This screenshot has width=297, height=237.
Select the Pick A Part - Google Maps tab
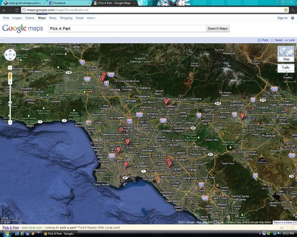click(x=114, y=3)
